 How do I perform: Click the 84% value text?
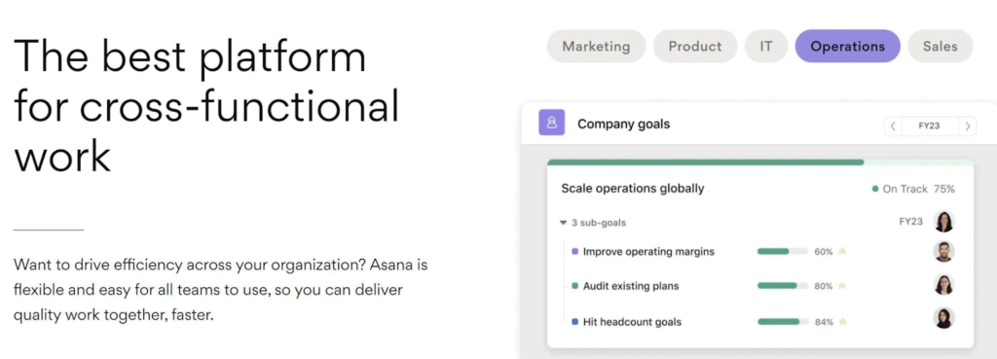824,322
